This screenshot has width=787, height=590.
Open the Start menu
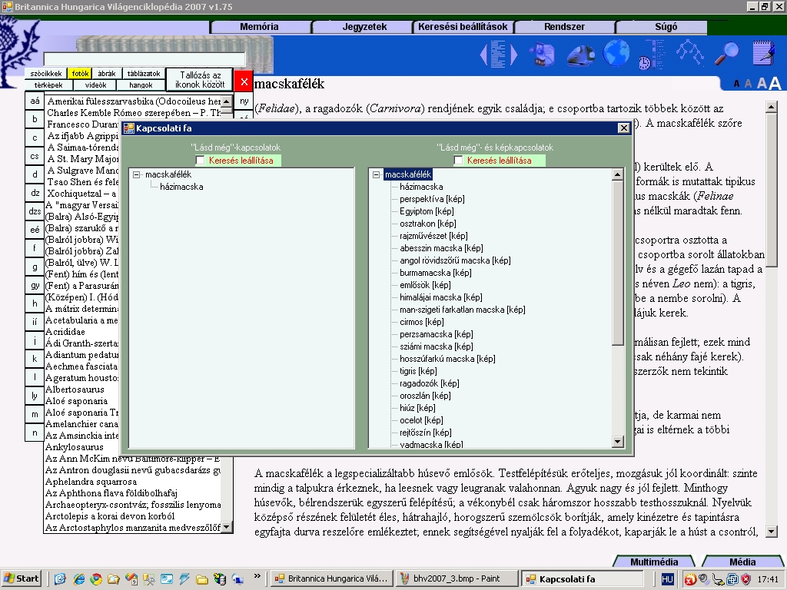[x=21, y=578]
